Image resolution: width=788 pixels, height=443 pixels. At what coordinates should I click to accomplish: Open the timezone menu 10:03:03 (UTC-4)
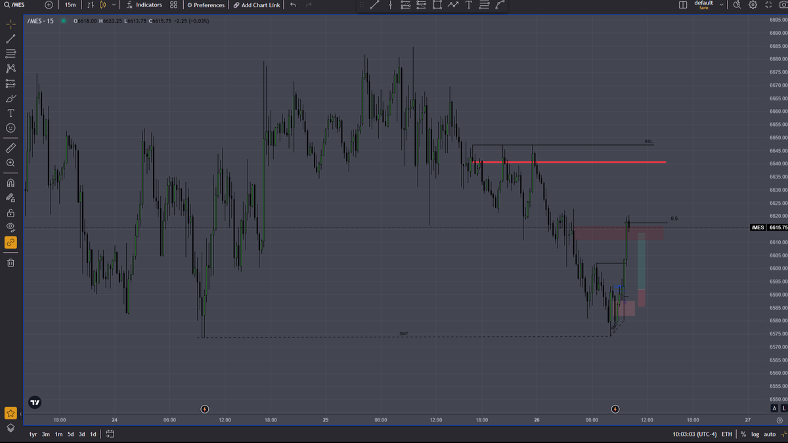tap(695, 434)
